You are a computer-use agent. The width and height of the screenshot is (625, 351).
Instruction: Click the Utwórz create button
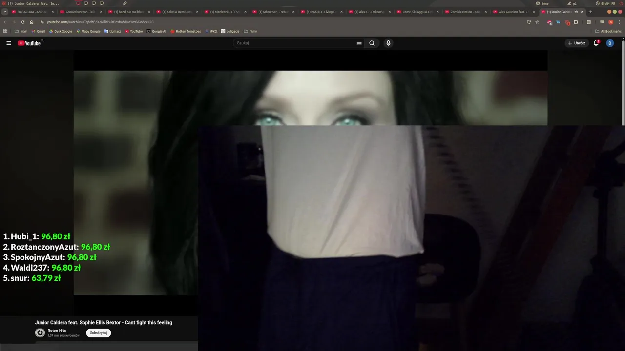coord(576,43)
